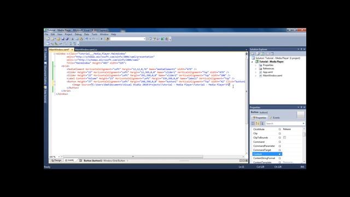Click the Release value for ClickMode
The height and width of the screenshot is (197, 350).
(287, 129)
